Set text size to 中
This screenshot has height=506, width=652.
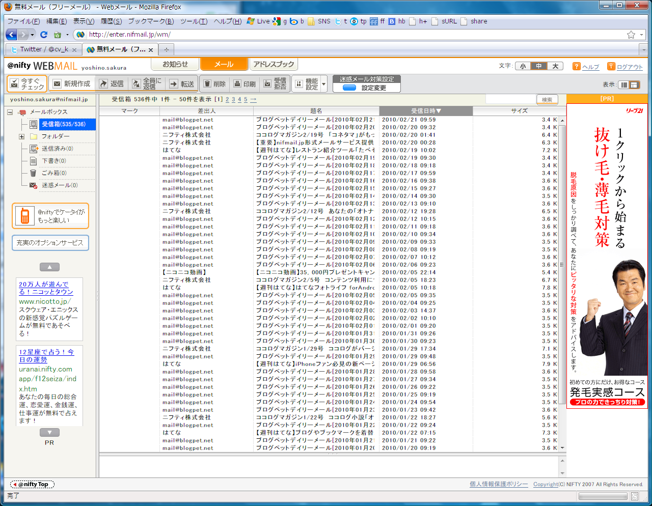pyautogui.click(x=538, y=66)
